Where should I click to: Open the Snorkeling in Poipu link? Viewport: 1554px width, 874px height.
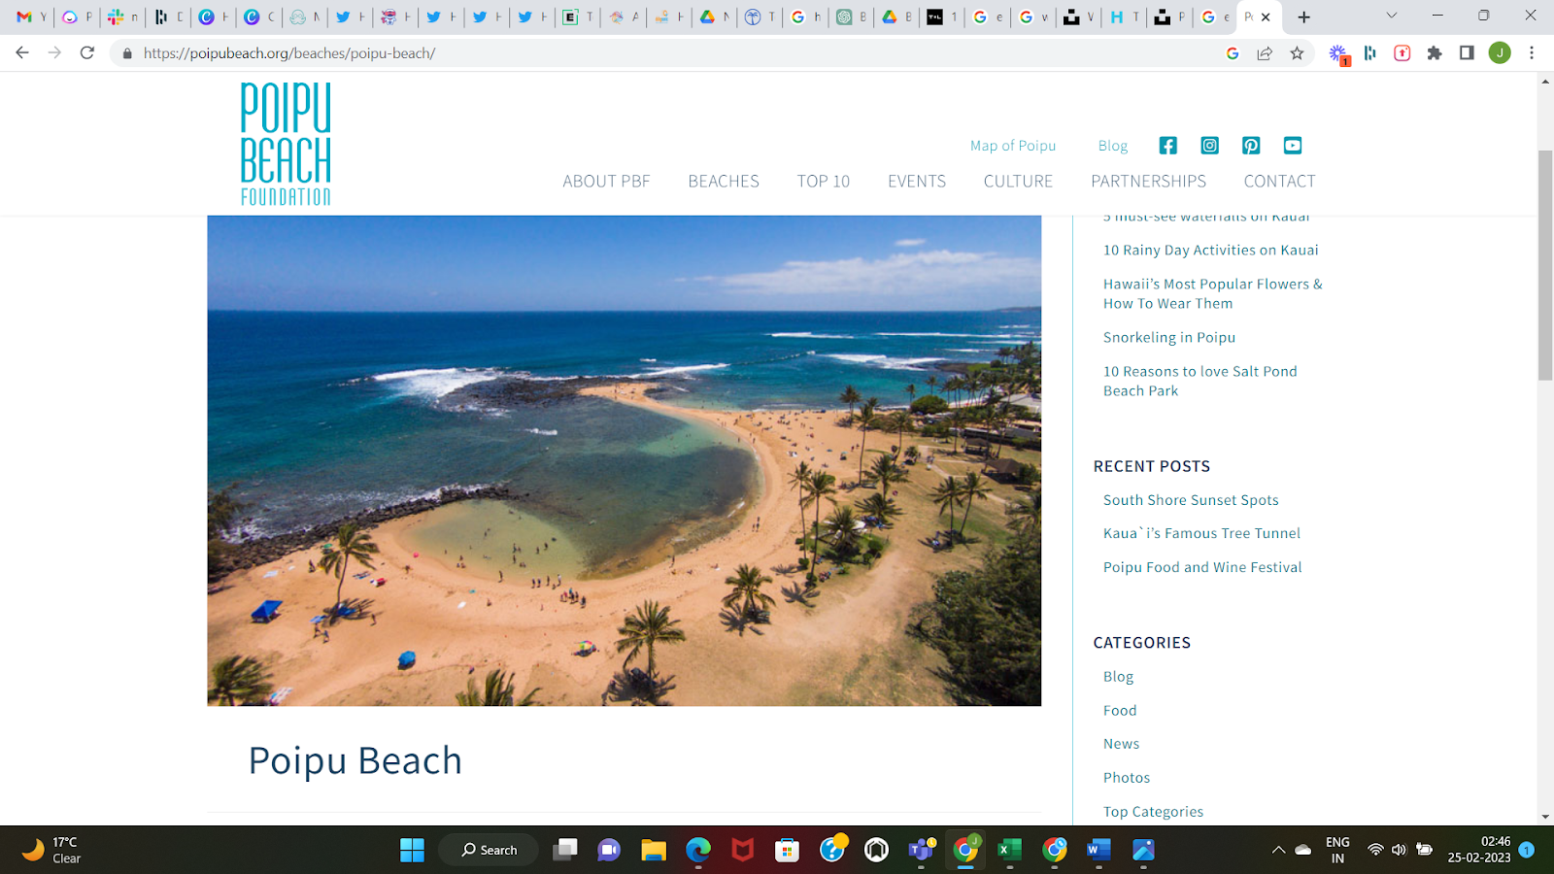[x=1169, y=338]
